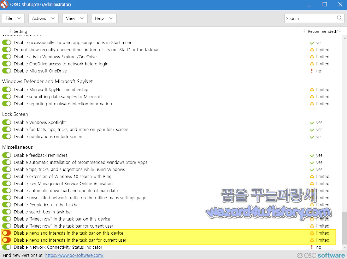The image size is (347, 259).
Task: Click green check icon for Disable Windows Spotlight
Action: coord(312,123)
